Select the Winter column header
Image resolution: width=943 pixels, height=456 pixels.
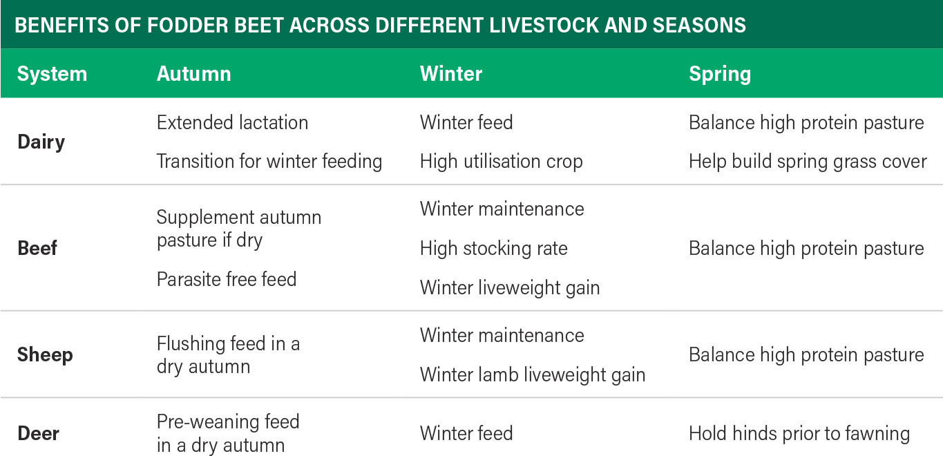pyautogui.click(x=451, y=74)
